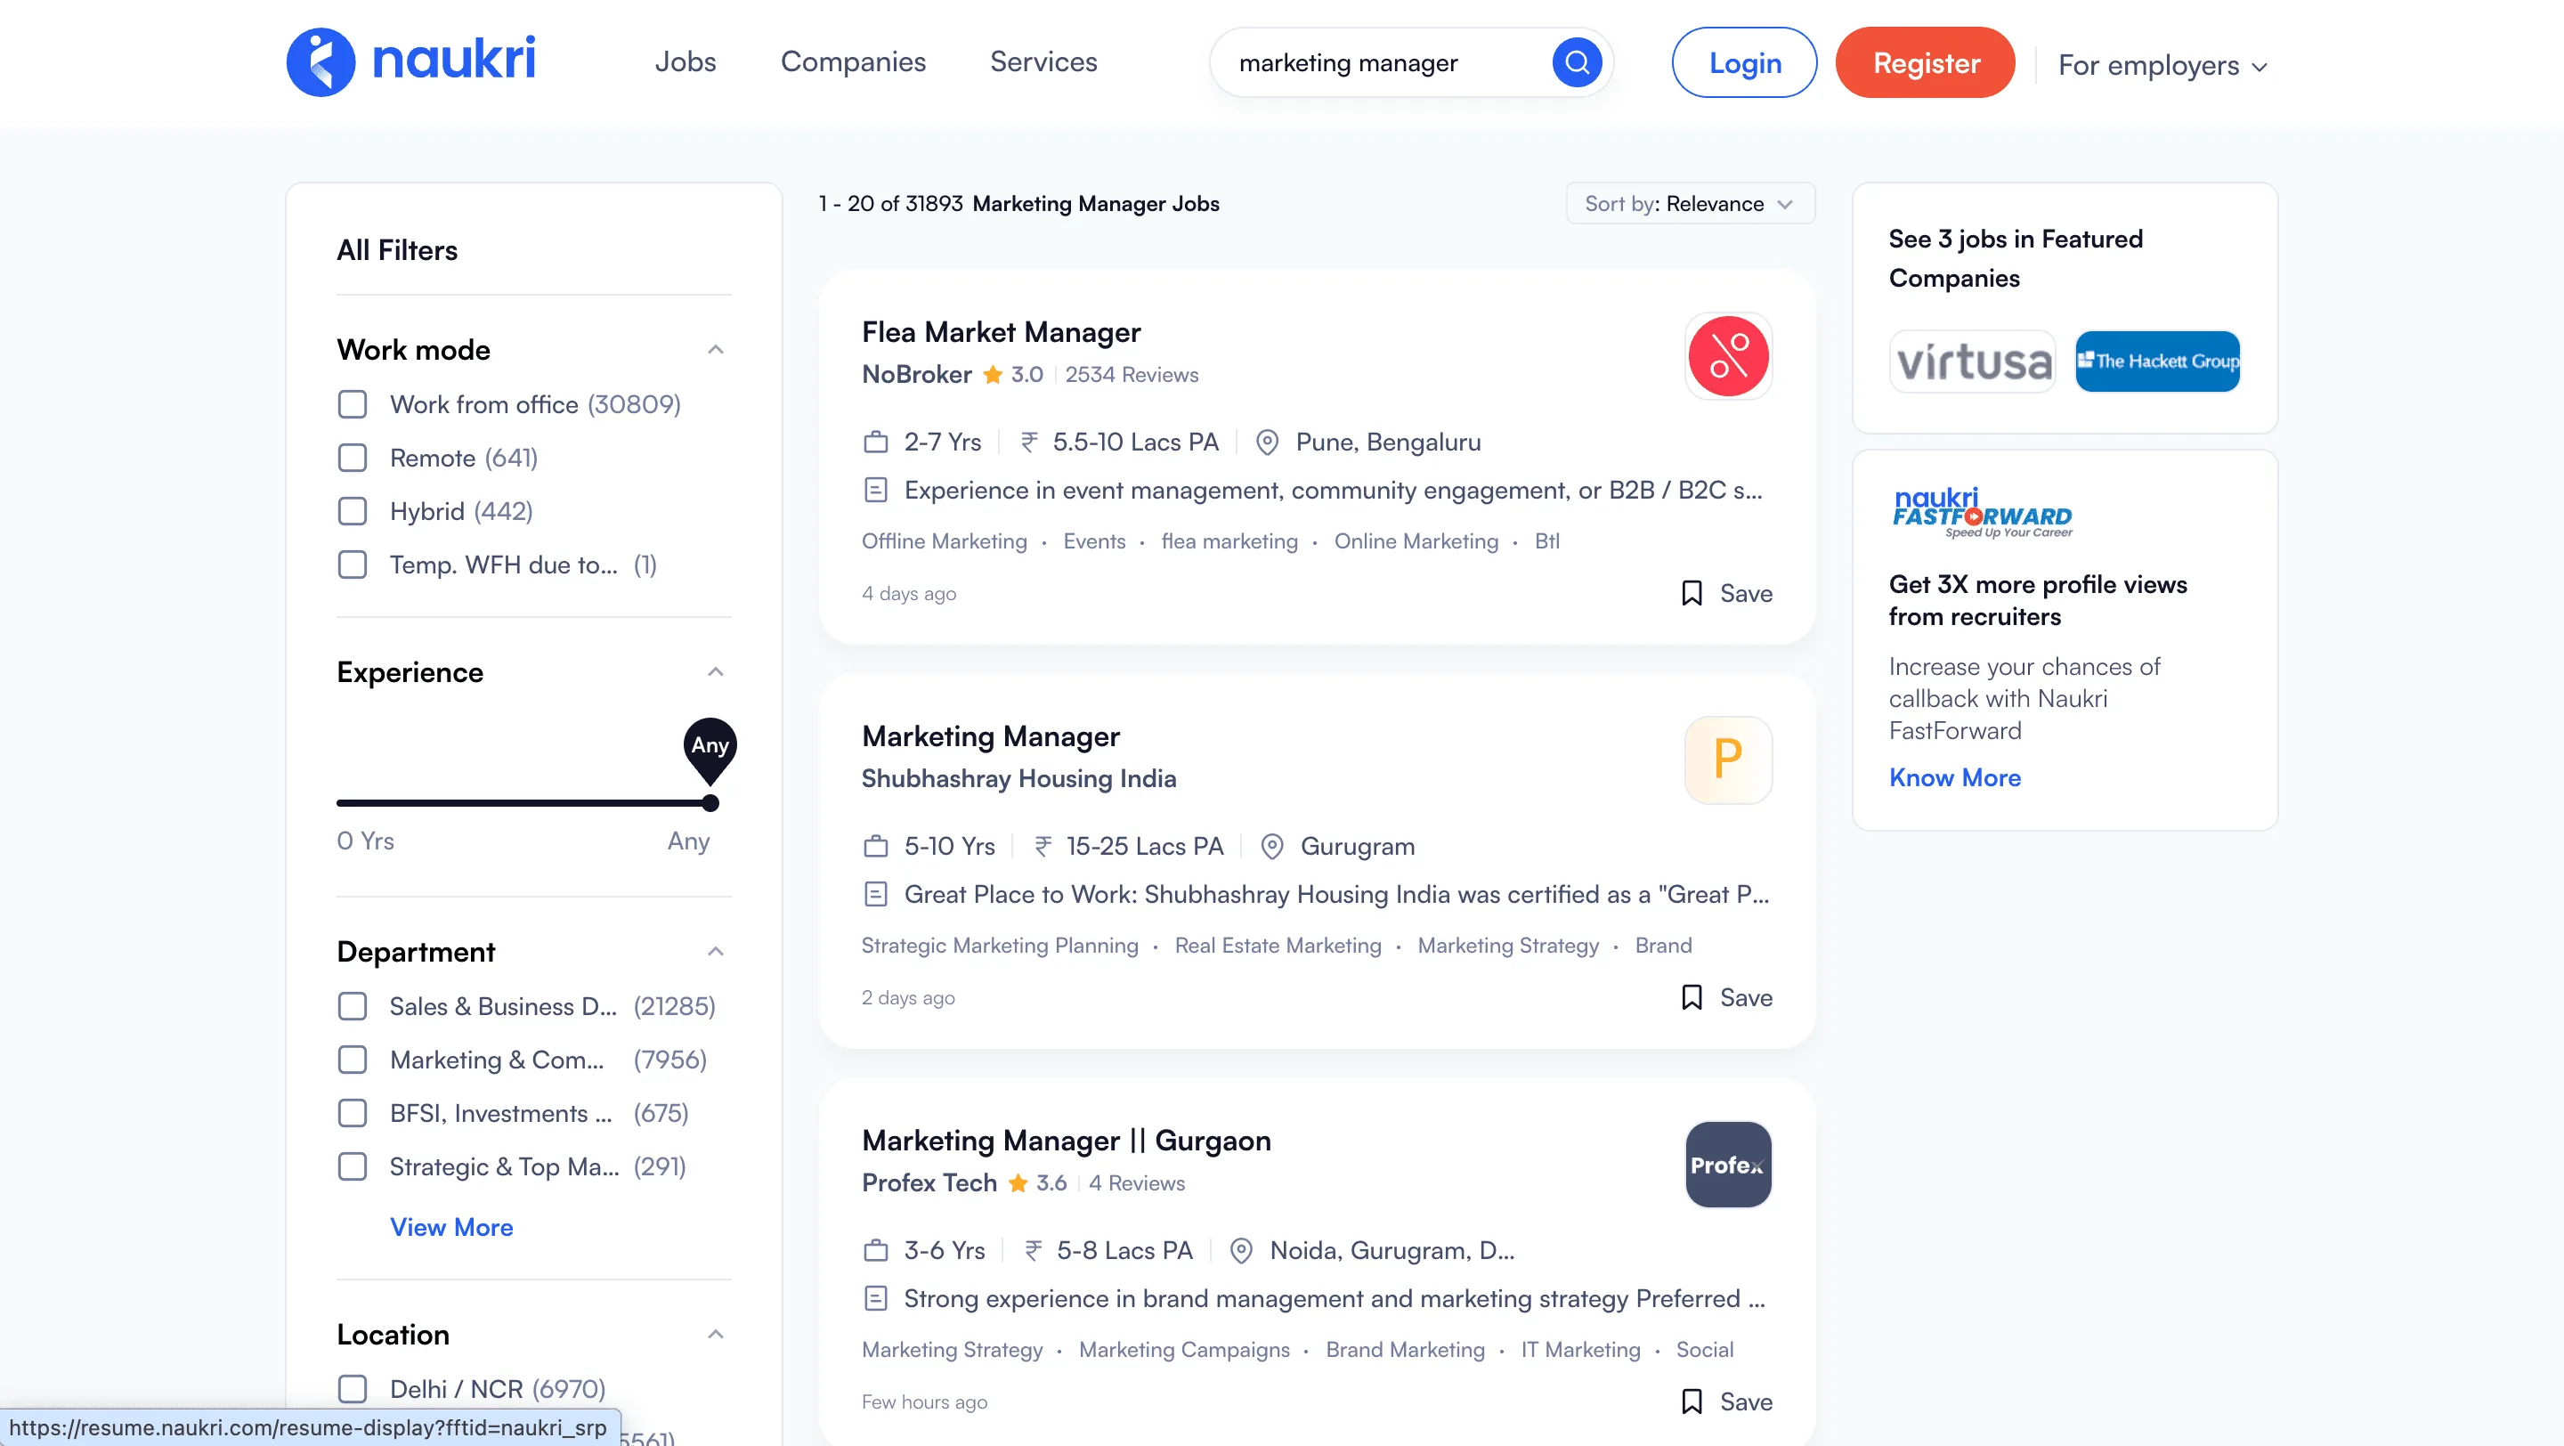Screen dimensions: 2564x1446
Task: Check the Hybrid work mode filter
Action: click(x=353, y=510)
